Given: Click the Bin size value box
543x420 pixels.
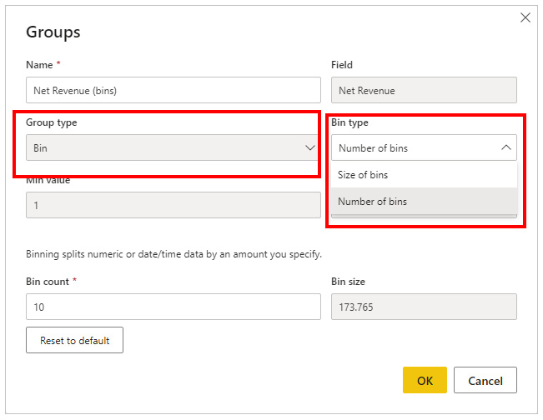Looking at the screenshot, I should 424,307.
